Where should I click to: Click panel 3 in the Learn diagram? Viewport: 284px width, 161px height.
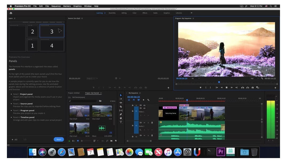[52, 31]
